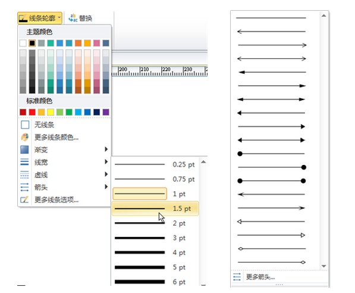355x293 pixels.
Task: Choose the left diamond end arrow style
Action: [x=272, y=249]
